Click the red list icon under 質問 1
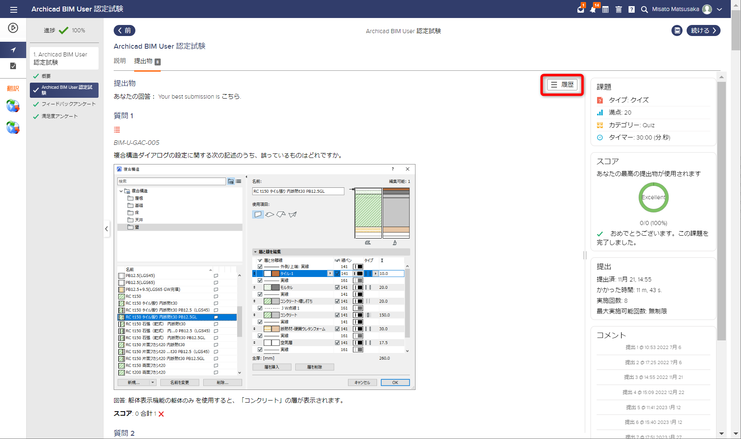741x439 pixels. click(x=117, y=130)
